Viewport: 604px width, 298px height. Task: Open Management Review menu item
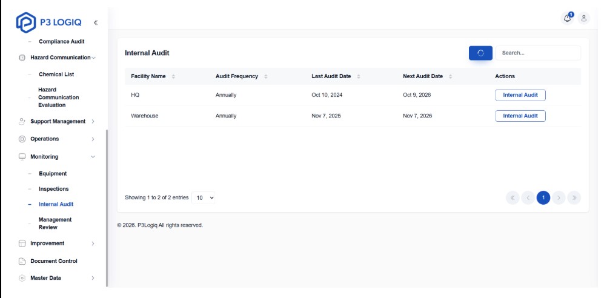pyautogui.click(x=55, y=223)
